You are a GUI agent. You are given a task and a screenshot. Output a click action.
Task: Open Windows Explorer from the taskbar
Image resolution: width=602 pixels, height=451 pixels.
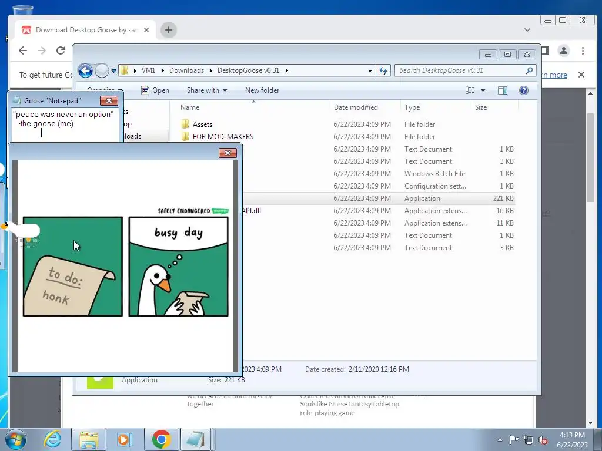tap(89, 439)
